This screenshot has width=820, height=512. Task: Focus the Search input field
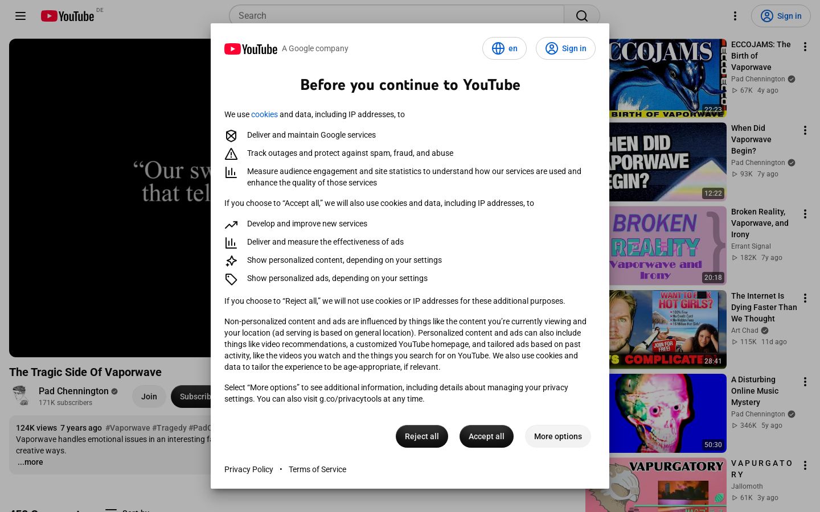point(397,16)
